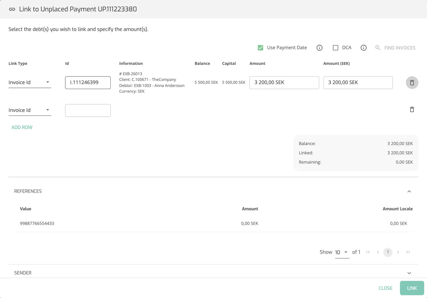This screenshot has height=298, width=427.
Task: Click the summary Balance 3 200,00 SEK value
Action: point(400,144)
